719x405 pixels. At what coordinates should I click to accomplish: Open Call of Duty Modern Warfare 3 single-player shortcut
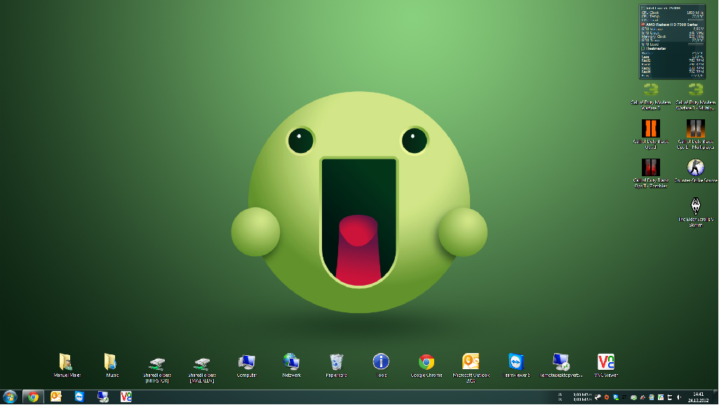click(650, 91)
